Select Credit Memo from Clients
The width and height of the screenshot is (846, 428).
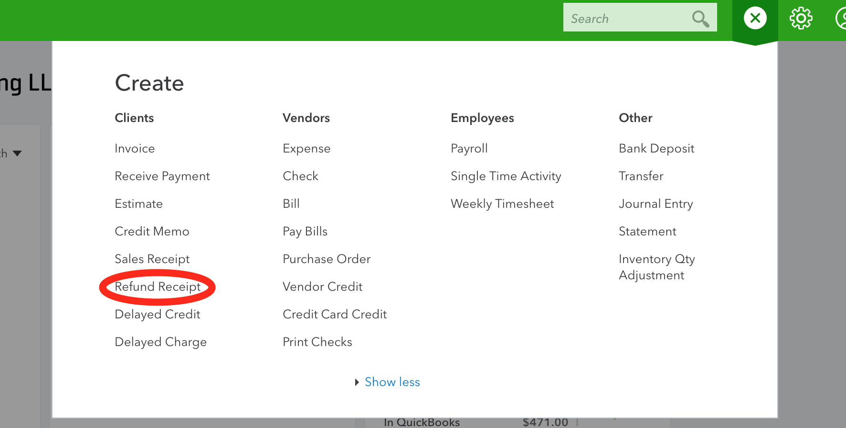click(x=152, y=231)
